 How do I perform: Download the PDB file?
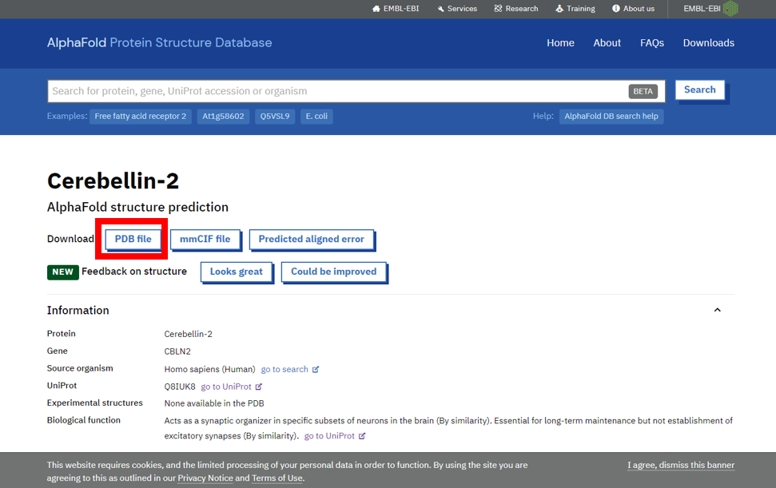click(133, 240)
